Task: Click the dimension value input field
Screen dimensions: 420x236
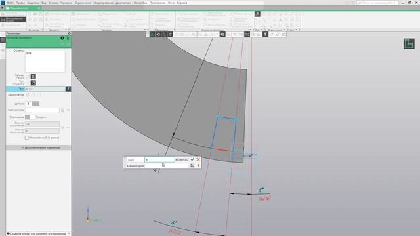Action: point(159,159)
